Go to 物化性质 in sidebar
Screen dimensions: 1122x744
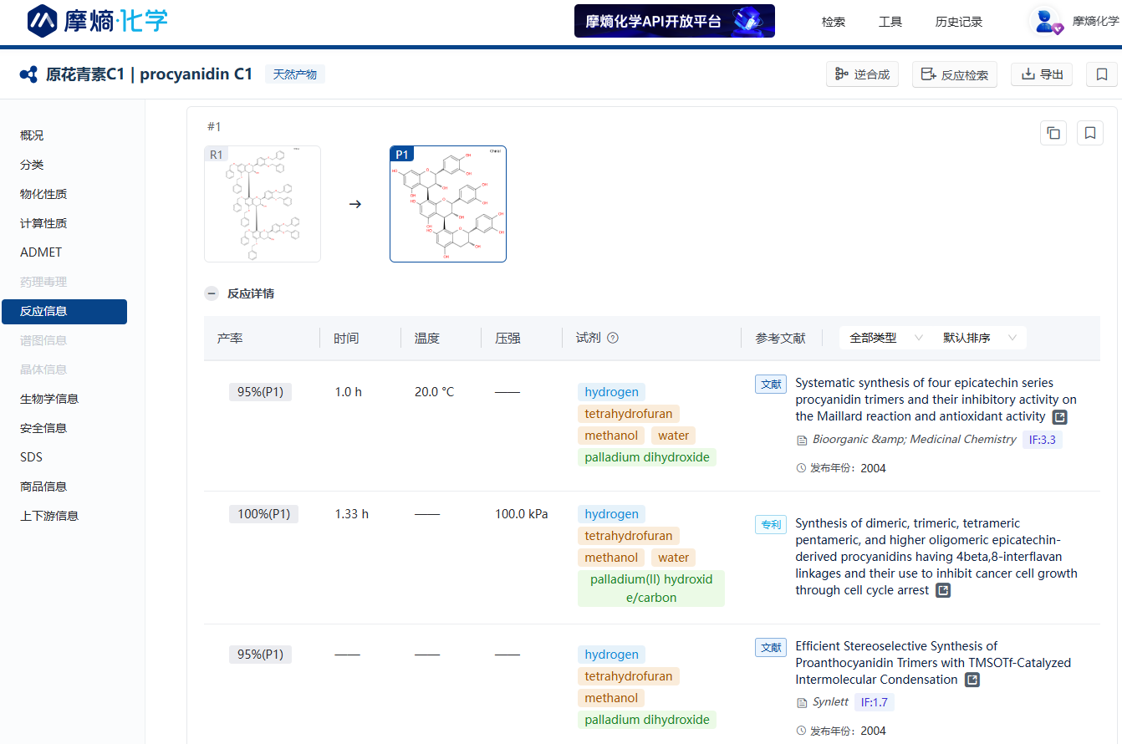tap(43, 194)
